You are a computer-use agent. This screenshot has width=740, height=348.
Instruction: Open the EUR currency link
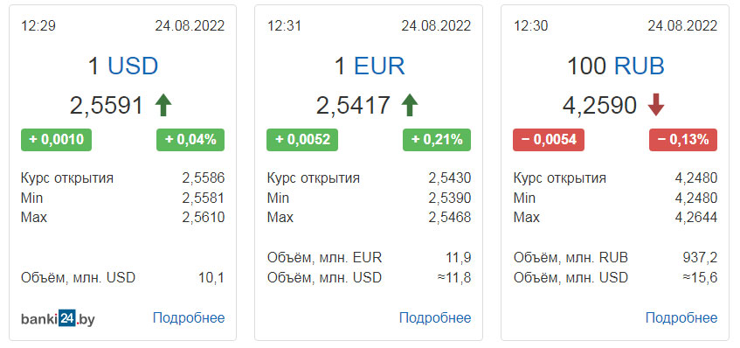click(379, 66)
